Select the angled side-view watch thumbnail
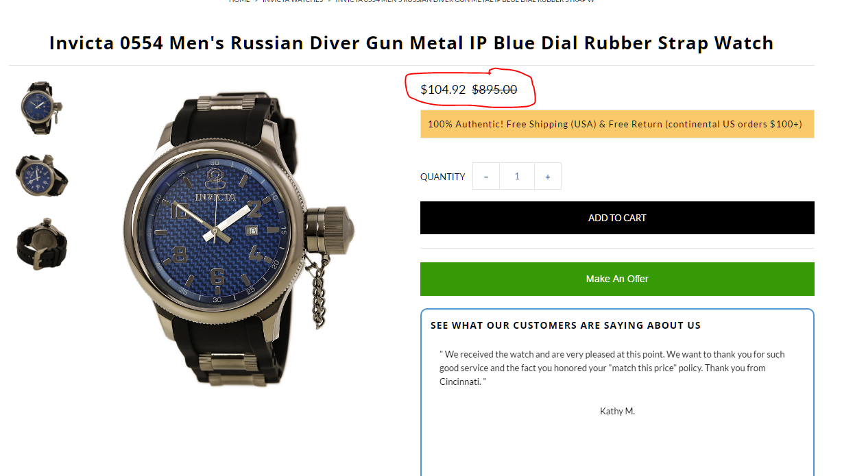 (x=42, y=175)
